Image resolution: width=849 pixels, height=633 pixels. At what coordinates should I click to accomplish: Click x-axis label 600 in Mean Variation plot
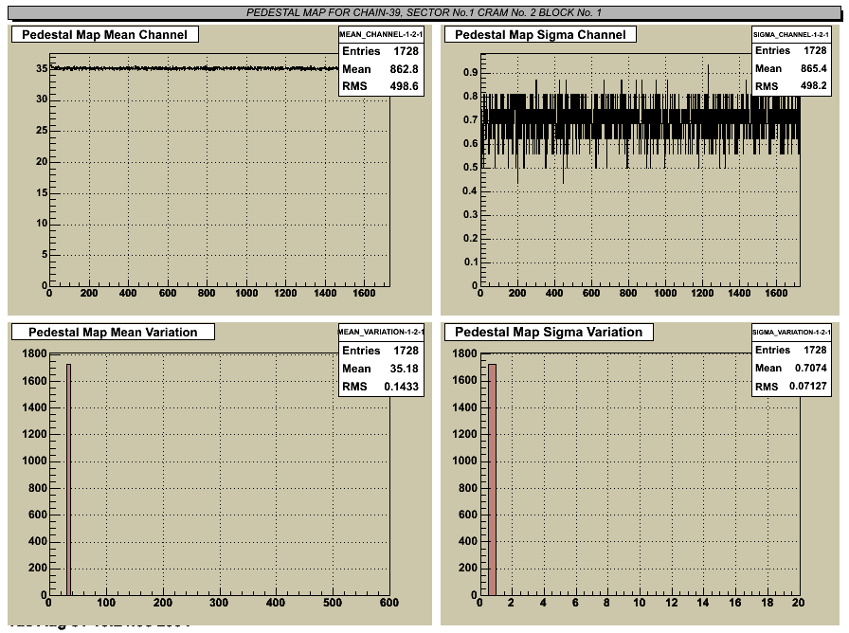coord(389,602)
